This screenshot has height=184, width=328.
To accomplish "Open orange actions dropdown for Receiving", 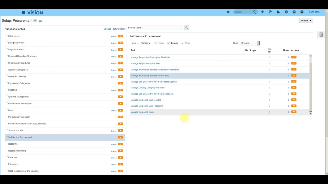I will coord(120,144).
